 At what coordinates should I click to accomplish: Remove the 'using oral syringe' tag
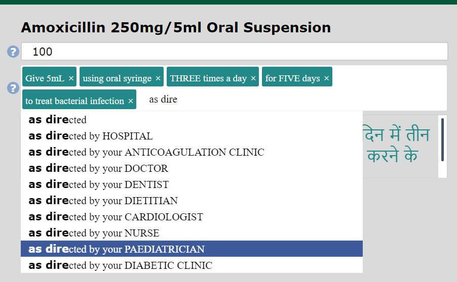[x=158, y=78]
